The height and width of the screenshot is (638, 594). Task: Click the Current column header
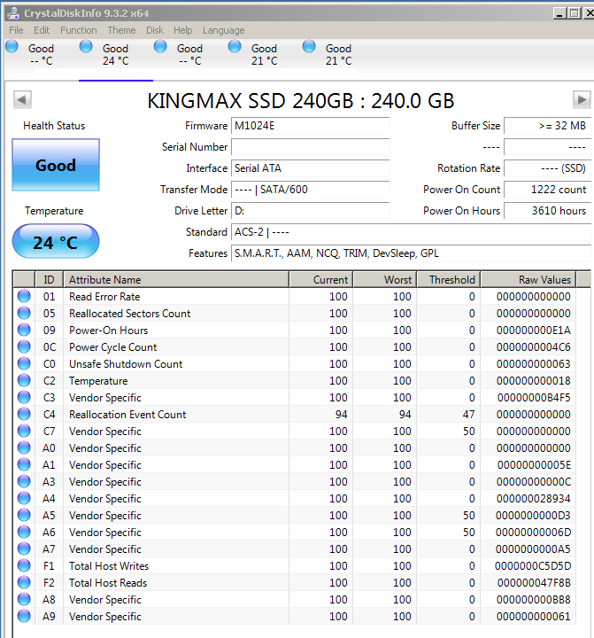pos(320,279)
